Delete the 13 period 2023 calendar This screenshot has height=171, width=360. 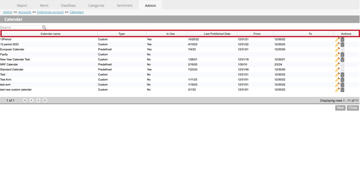(x=343, y=44)
